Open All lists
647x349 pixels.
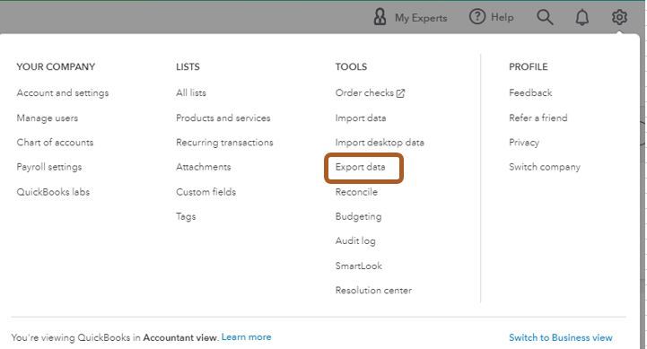pyautogui.click(x=190, y=92)
